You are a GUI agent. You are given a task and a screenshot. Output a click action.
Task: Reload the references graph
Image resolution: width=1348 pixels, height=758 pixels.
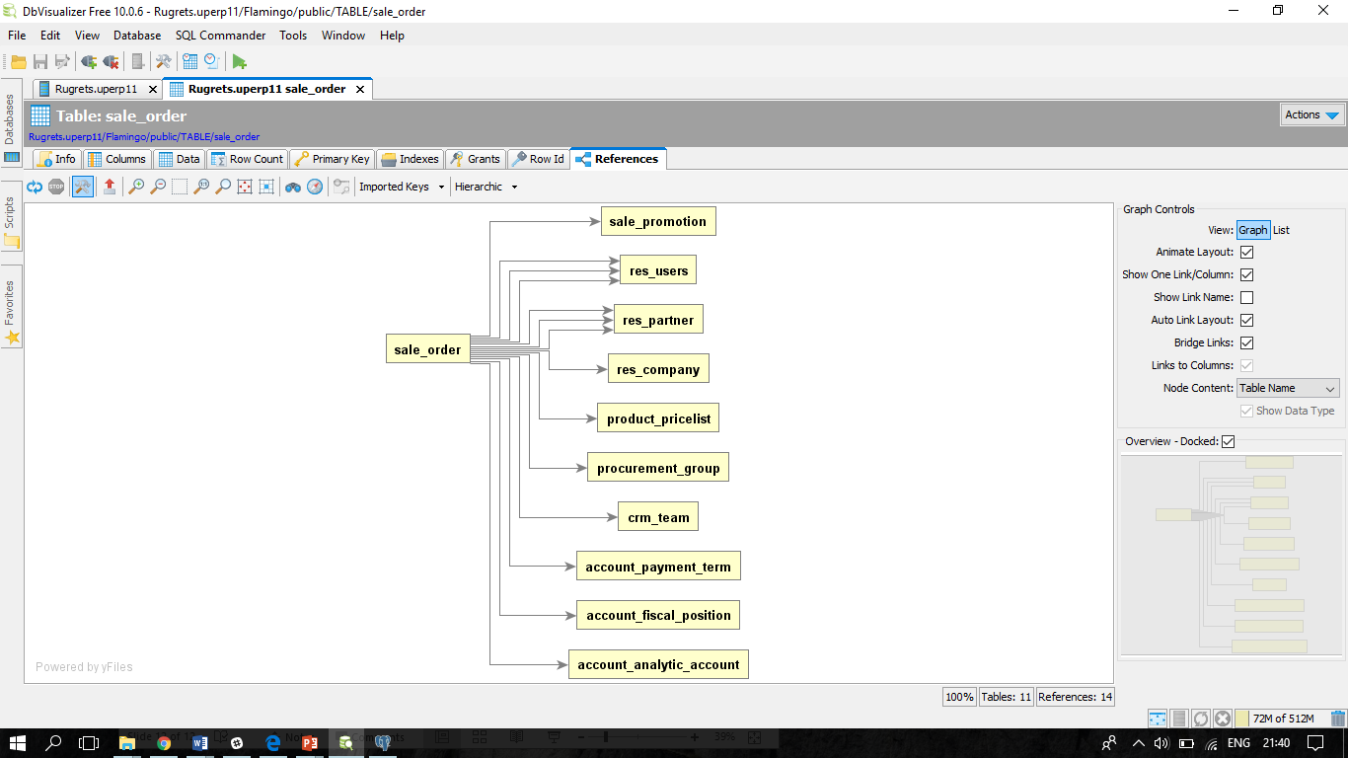point(35,187)
